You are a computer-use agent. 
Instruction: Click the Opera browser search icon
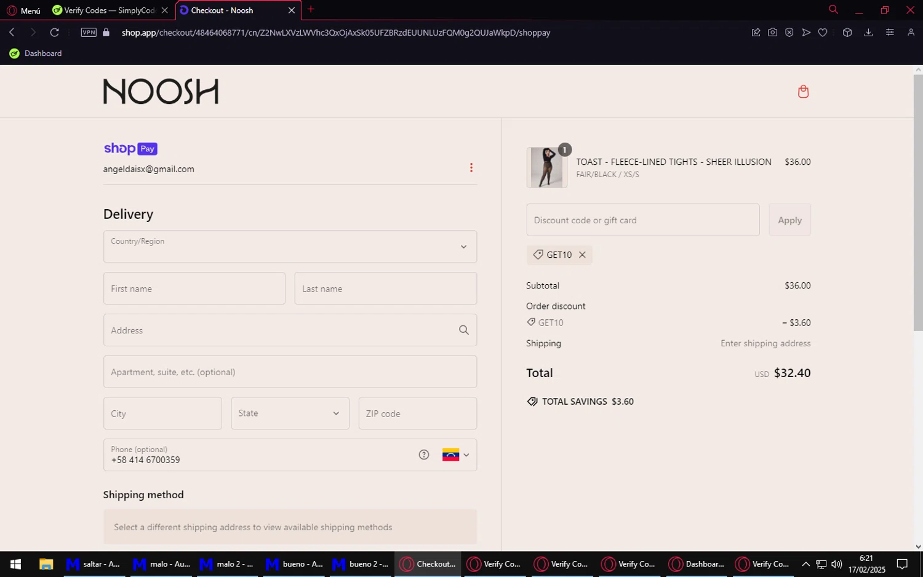tap(833, 10)
